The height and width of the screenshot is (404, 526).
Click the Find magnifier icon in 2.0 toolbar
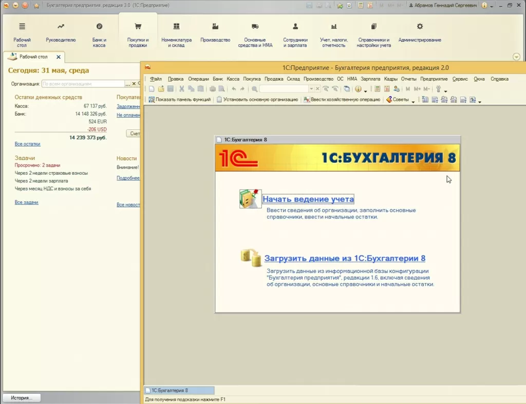(x=254, y=89)
